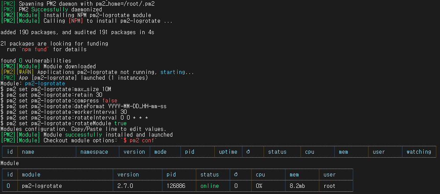
Task: Click the 'status' header in the process table
Action: point(277,152)
